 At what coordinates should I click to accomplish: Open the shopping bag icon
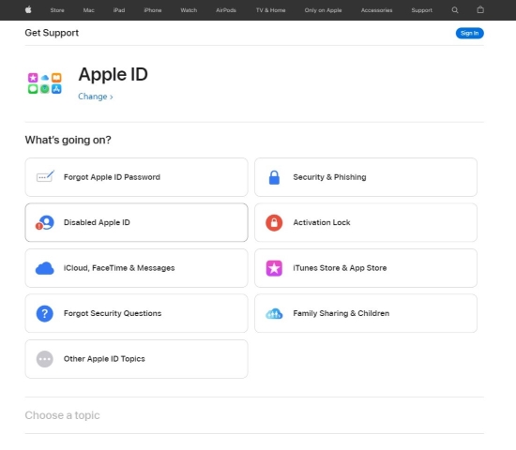click(480, 10)
